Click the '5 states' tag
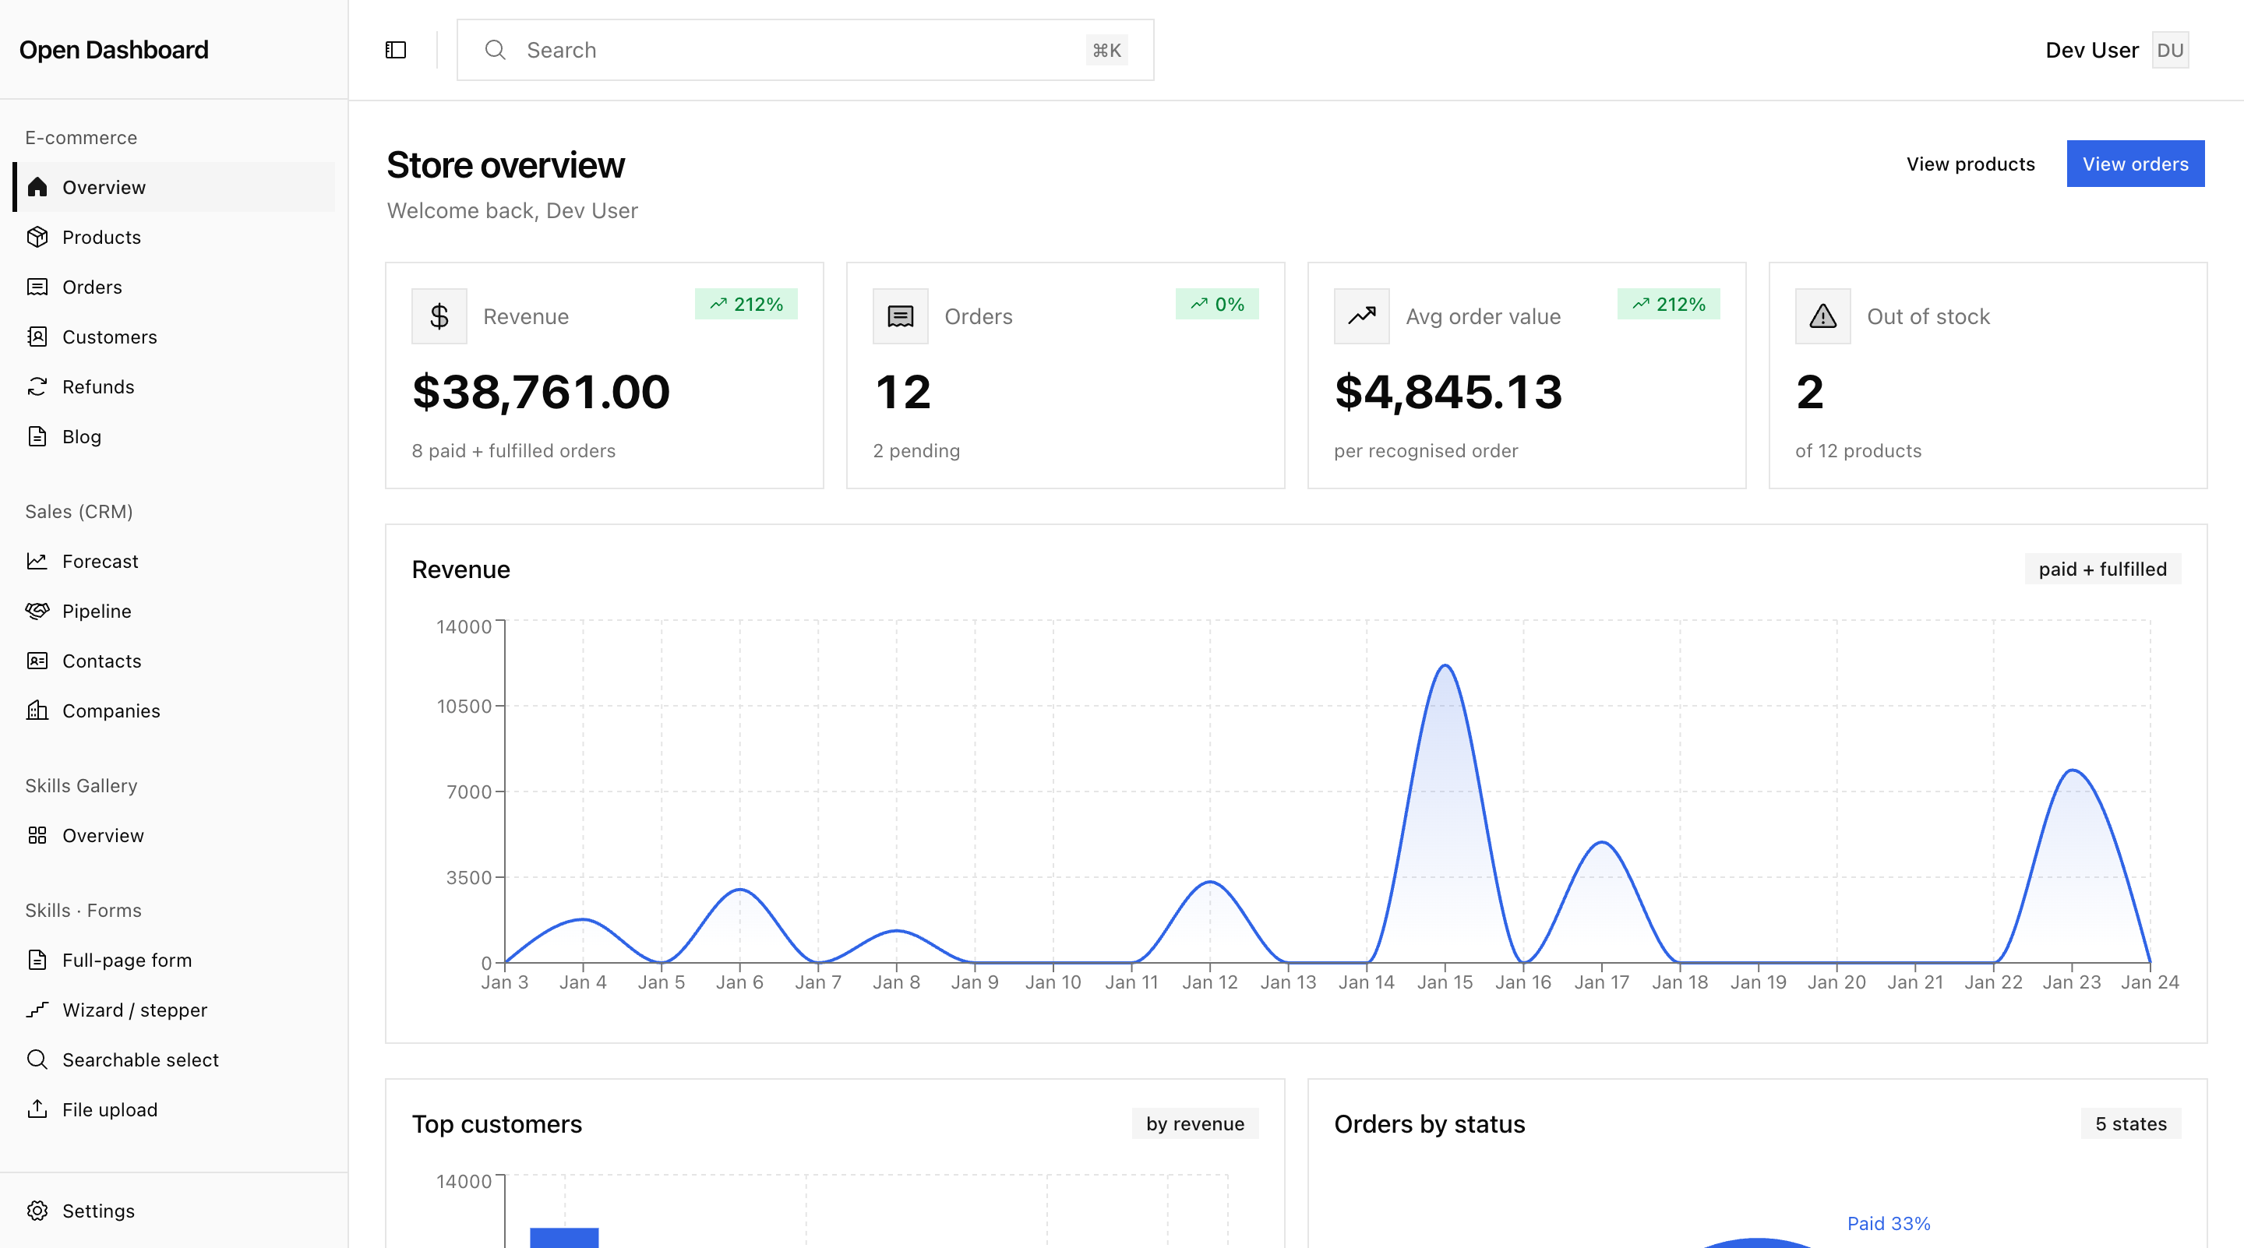The height and width of the screenshot is (1248, 2244). [2131, 1123]
